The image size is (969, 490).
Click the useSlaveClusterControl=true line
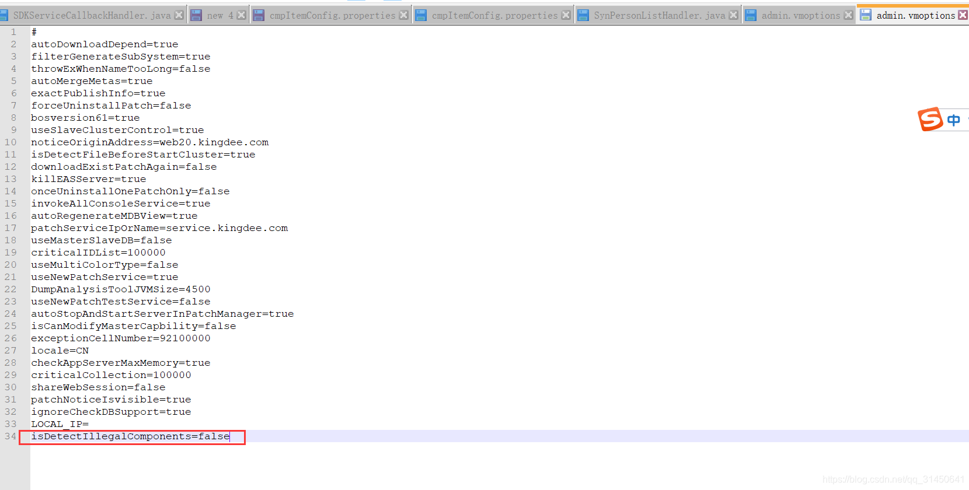117,130
